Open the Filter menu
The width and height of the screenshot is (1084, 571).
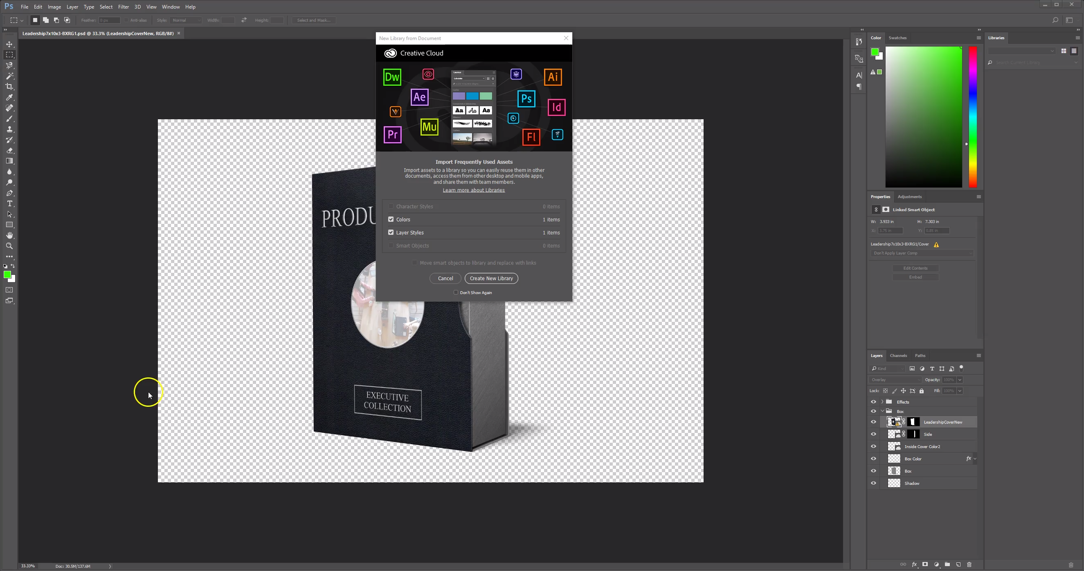(x=123, y=7)
